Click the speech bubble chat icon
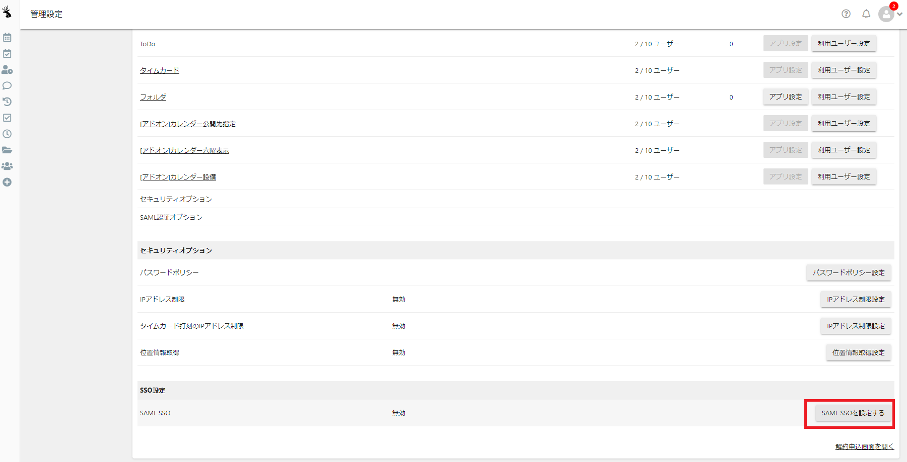The height and width of the screenshot is (462, 907). click(7, 86)
